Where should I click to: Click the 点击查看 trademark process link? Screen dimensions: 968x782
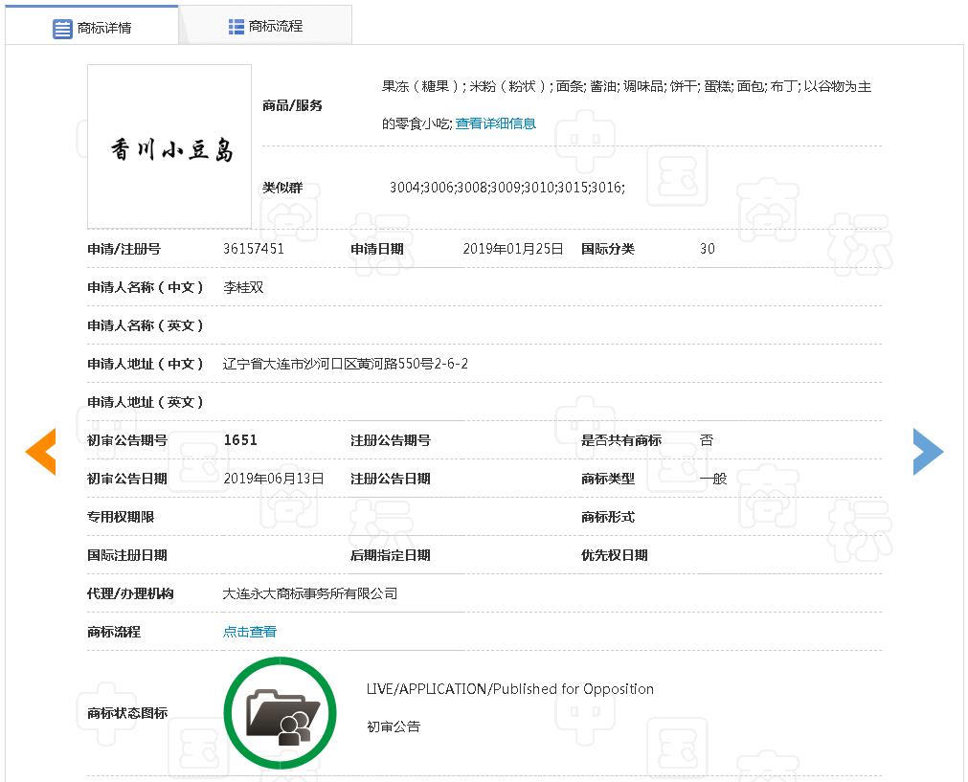[250, 632]
